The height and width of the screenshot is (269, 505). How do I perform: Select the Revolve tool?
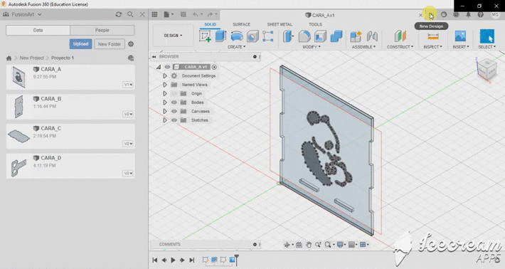click(237, 36)
